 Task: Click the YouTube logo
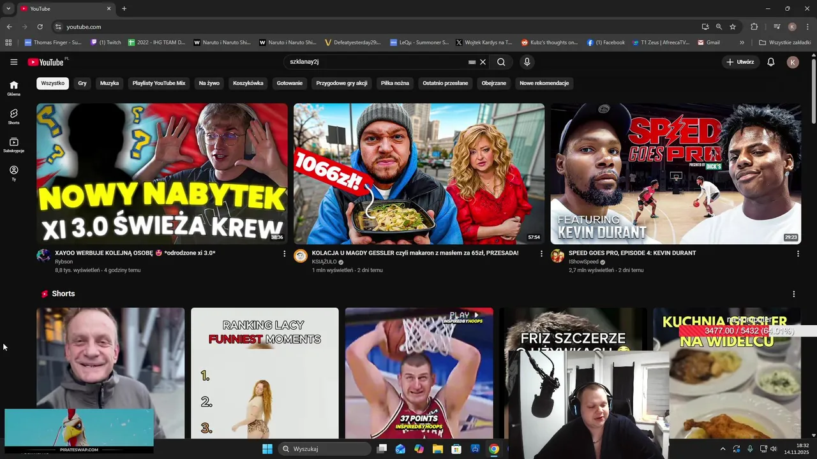(x=46, y=62)
